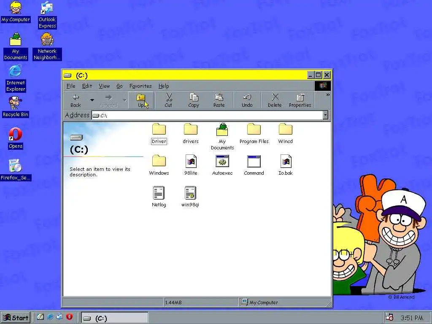432x324 pixels.
Task: Open the Favorites menu
Action: 140,86
